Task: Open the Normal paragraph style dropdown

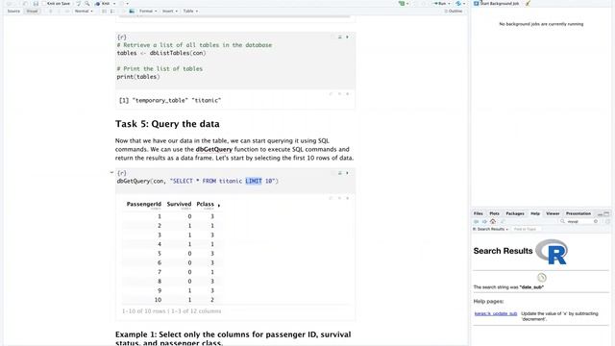Action: click(84, 11)
